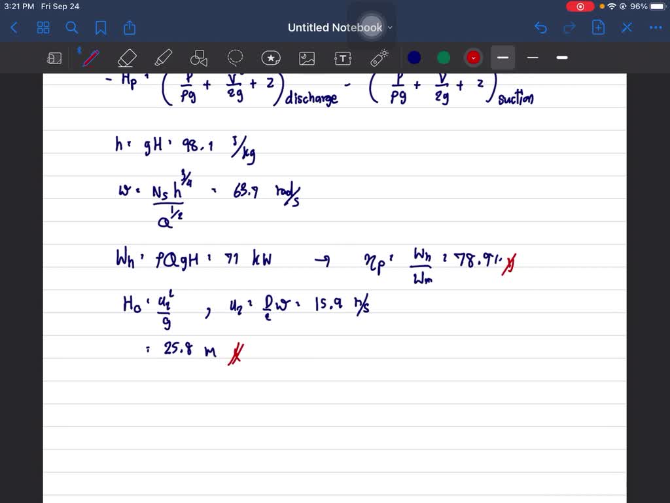
Task: Activate the Lasso selection tool
Action: 235,58
